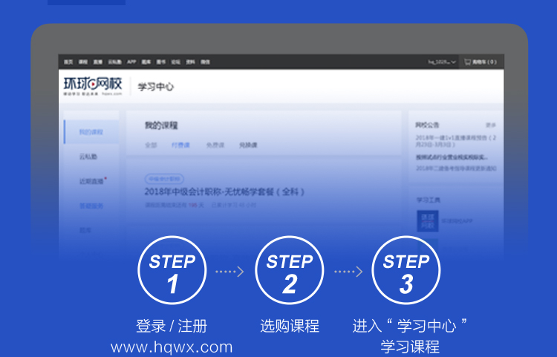Open the shopping cart icon in top bar
Viewport: 557px width, 357px height.
click(x=467, y=62)
